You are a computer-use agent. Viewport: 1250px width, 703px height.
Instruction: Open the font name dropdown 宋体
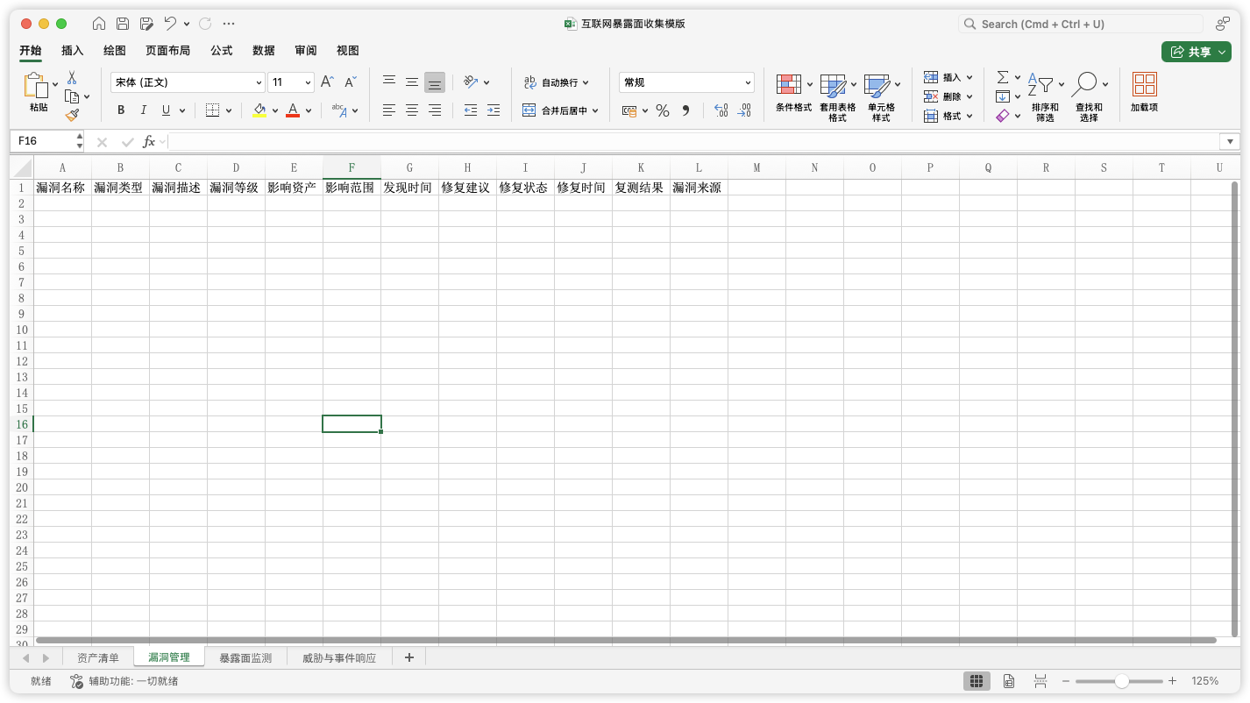(187, 82)
